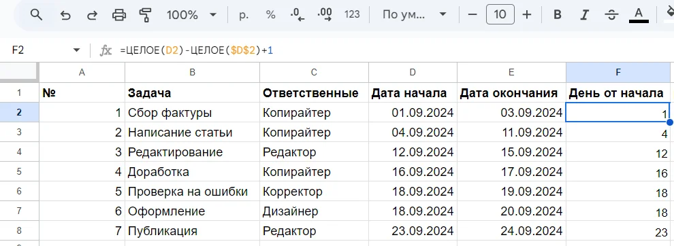Select column A header
Screen dimensions: 674x246
(x=82, y=73)
